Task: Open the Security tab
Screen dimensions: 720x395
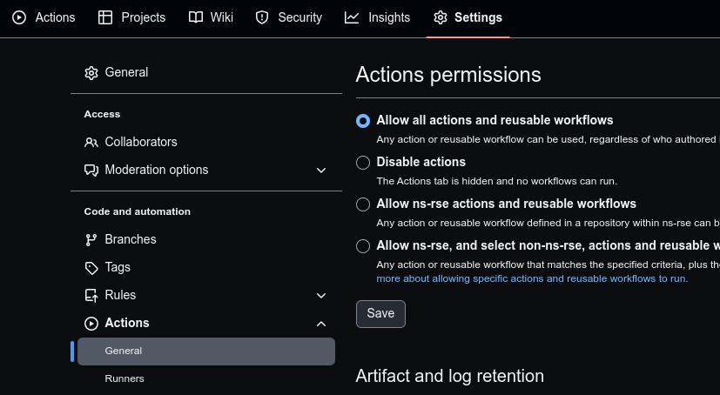Action: 289,17
